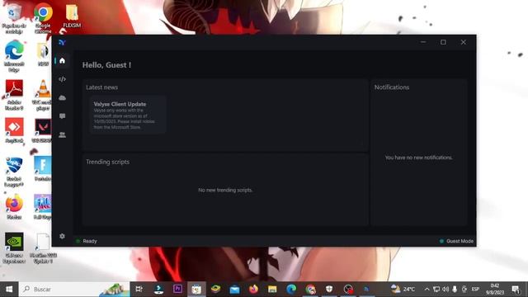
Task: Minimize the Valyse window
Action: 423,42
